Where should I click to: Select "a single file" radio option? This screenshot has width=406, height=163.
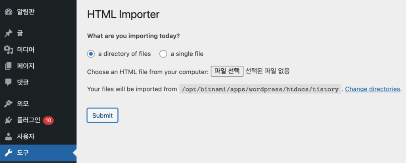tap(163, 54)
